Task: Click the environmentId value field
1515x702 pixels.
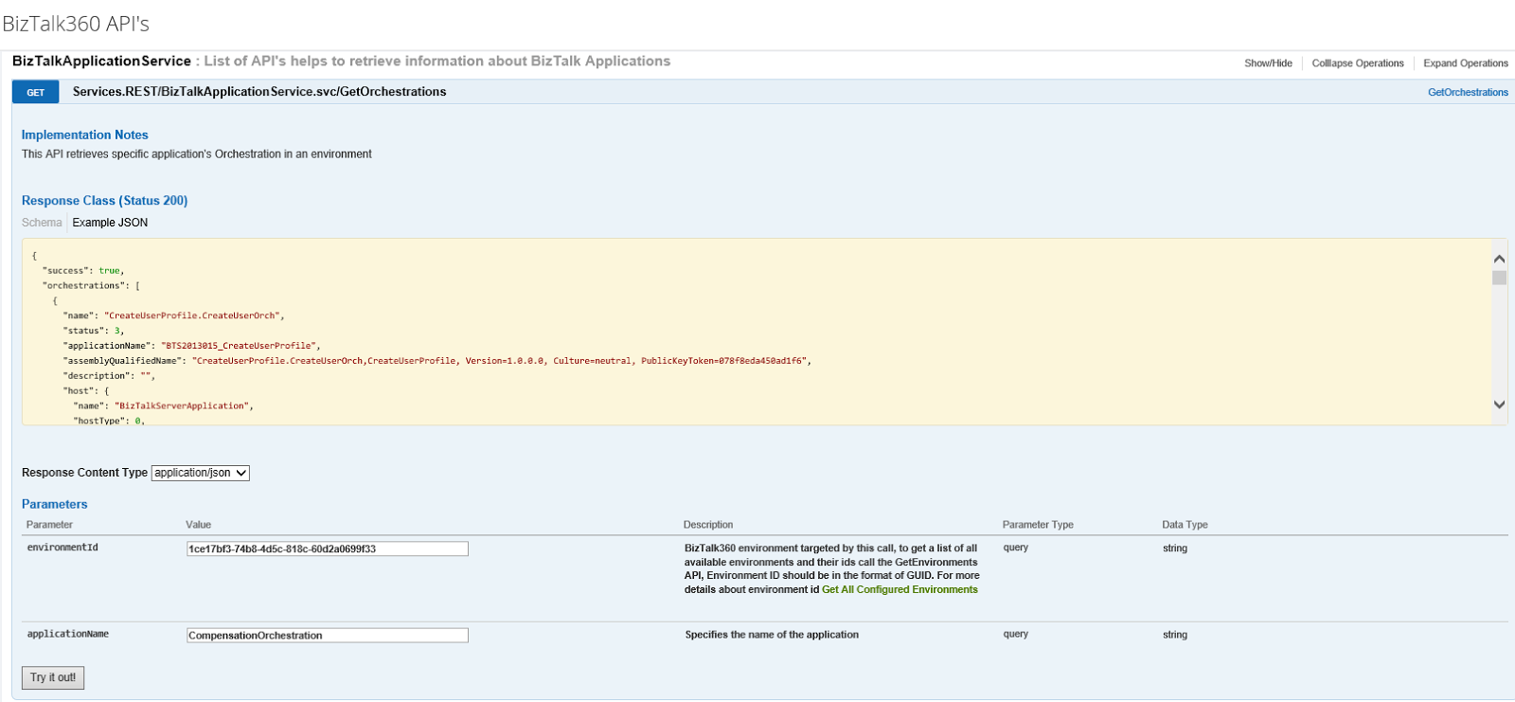Action: 328,549
